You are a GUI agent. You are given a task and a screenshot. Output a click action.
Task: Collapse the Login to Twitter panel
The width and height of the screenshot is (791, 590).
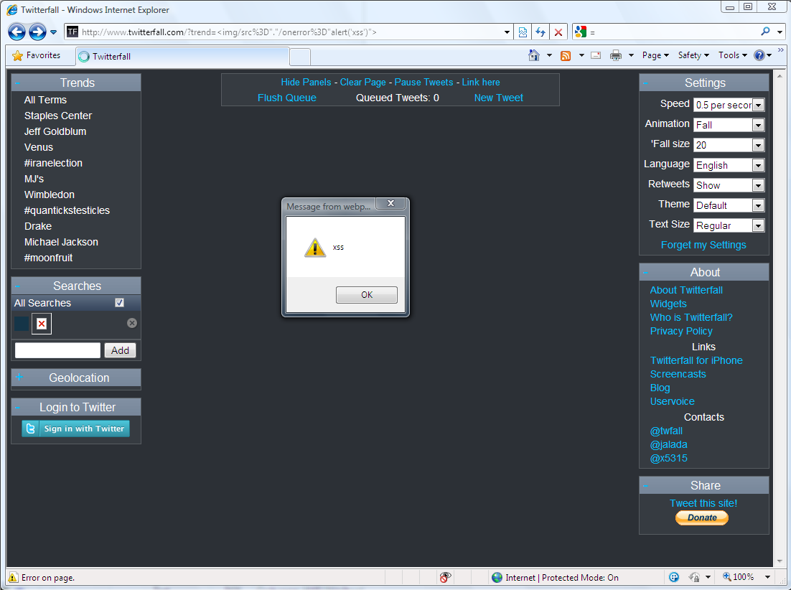[18, 408]
